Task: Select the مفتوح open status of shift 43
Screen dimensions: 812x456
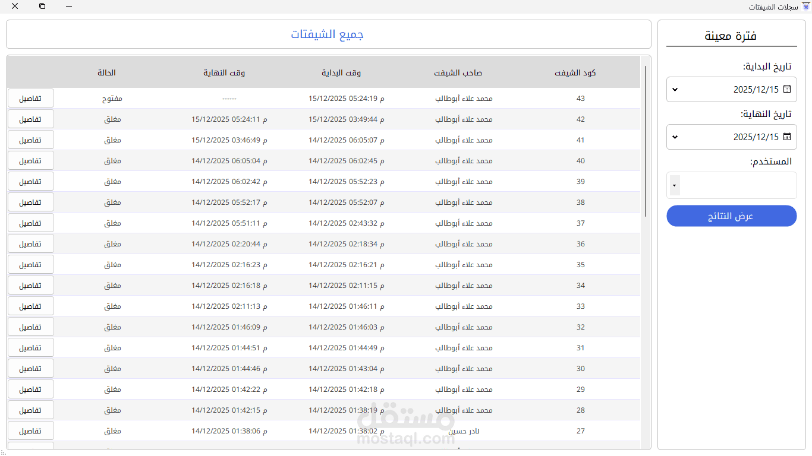Action: point(112,99)
